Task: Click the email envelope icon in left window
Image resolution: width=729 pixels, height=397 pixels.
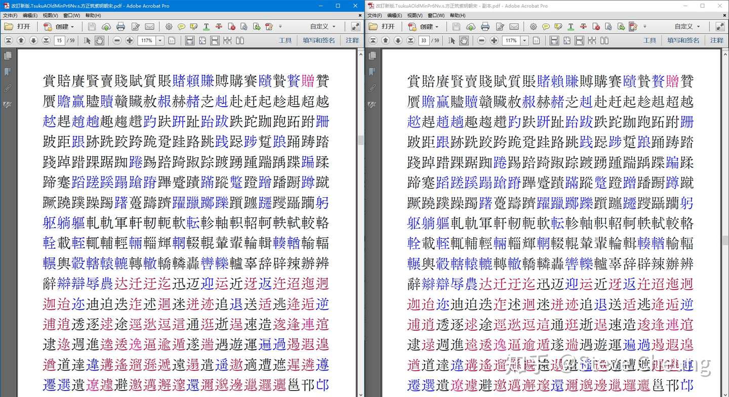Action: pyautogui.click(x=150, y=27)
